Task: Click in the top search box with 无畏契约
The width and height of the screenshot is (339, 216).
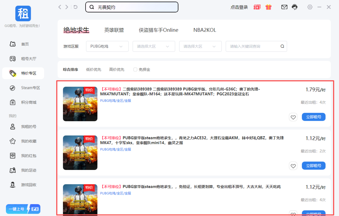Action: (132, 7)
